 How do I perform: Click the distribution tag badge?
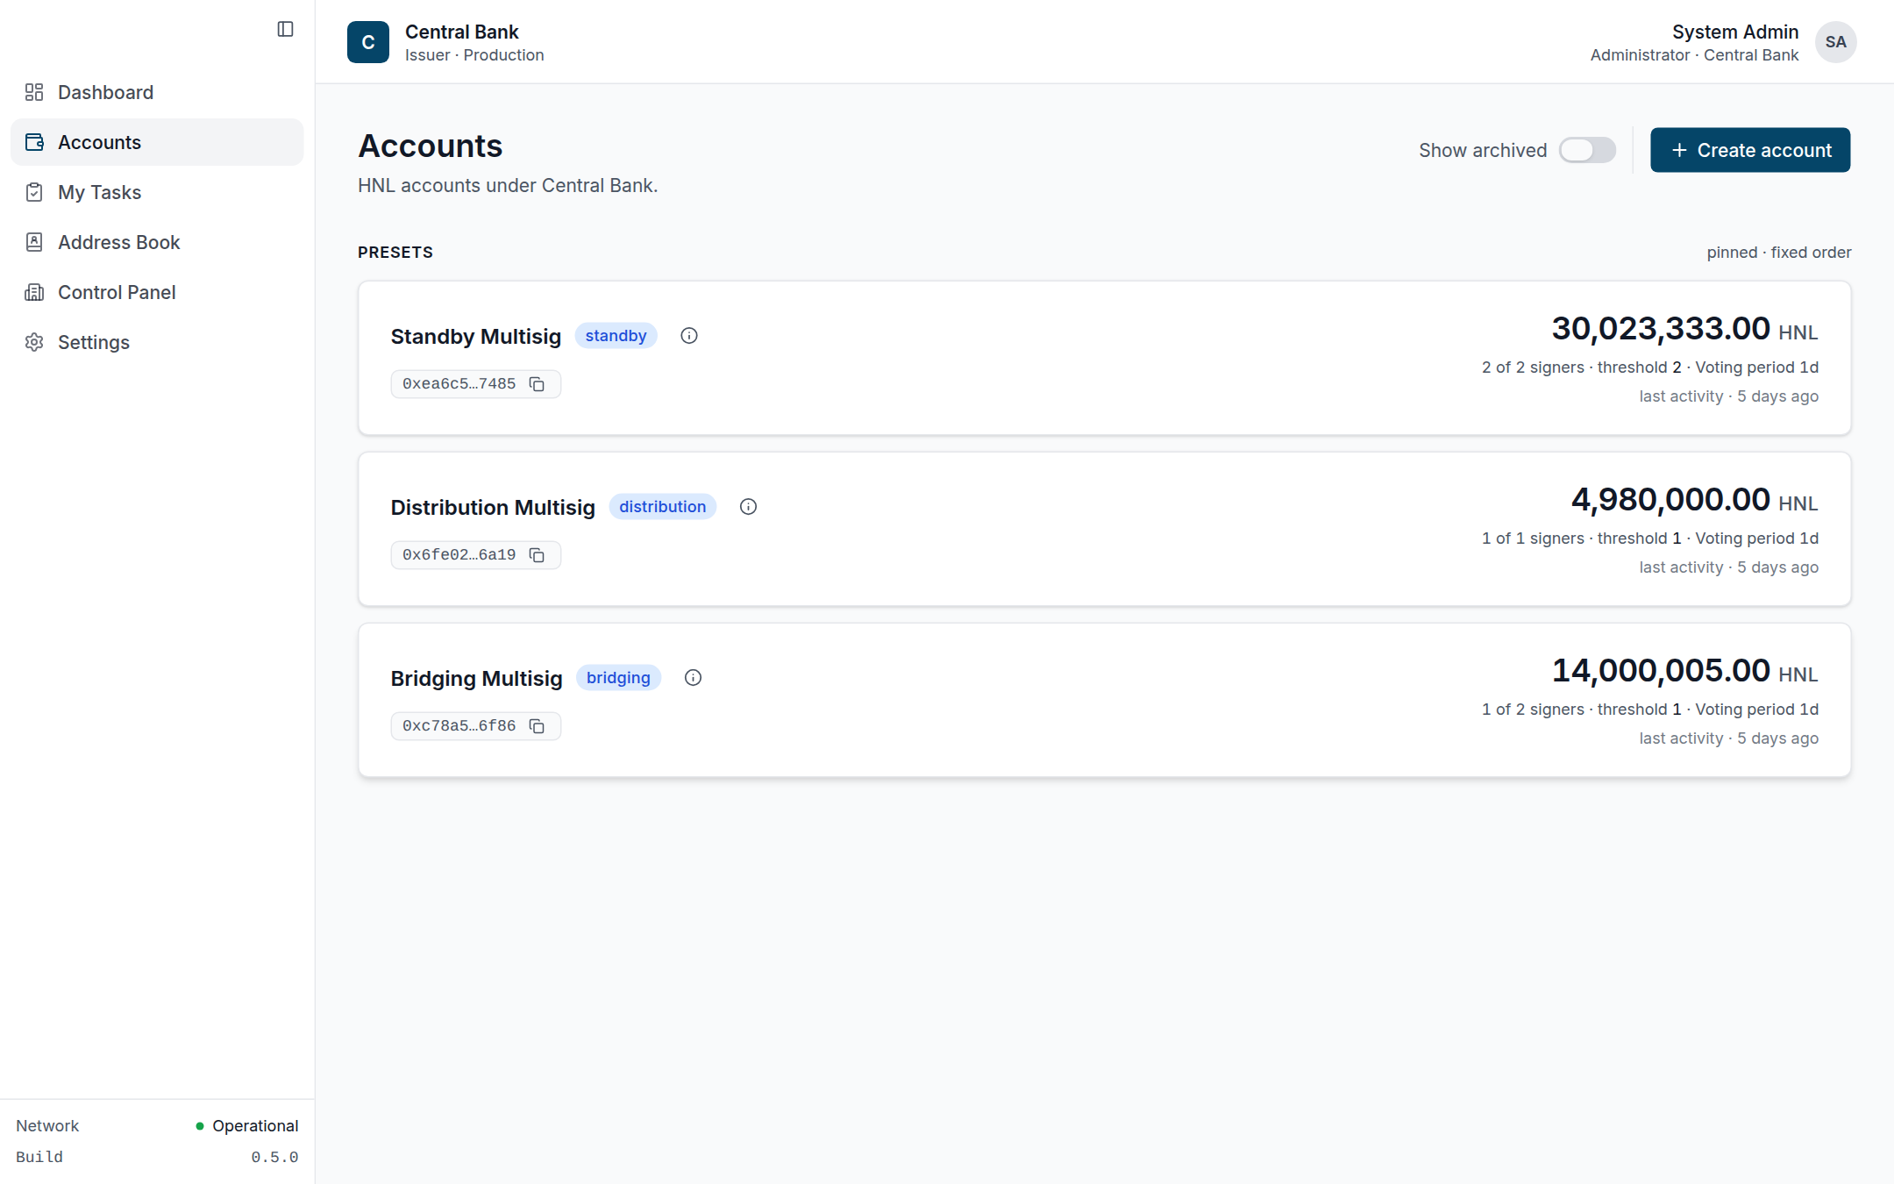[662, 507]
